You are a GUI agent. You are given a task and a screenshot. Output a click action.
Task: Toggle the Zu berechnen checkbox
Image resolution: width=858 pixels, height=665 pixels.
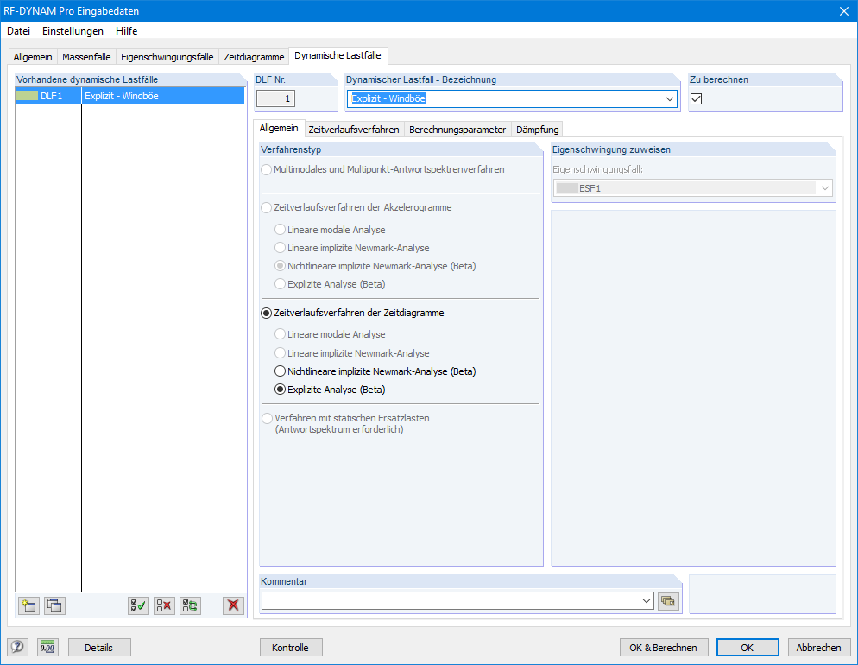click(x=696, y=99)
